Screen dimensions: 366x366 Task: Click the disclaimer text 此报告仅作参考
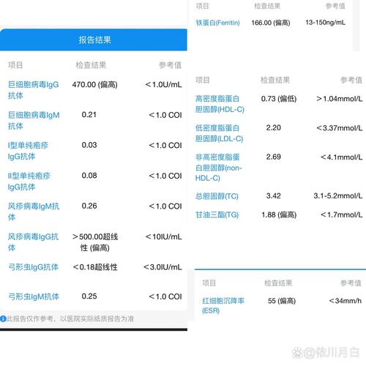click(30, 318)
